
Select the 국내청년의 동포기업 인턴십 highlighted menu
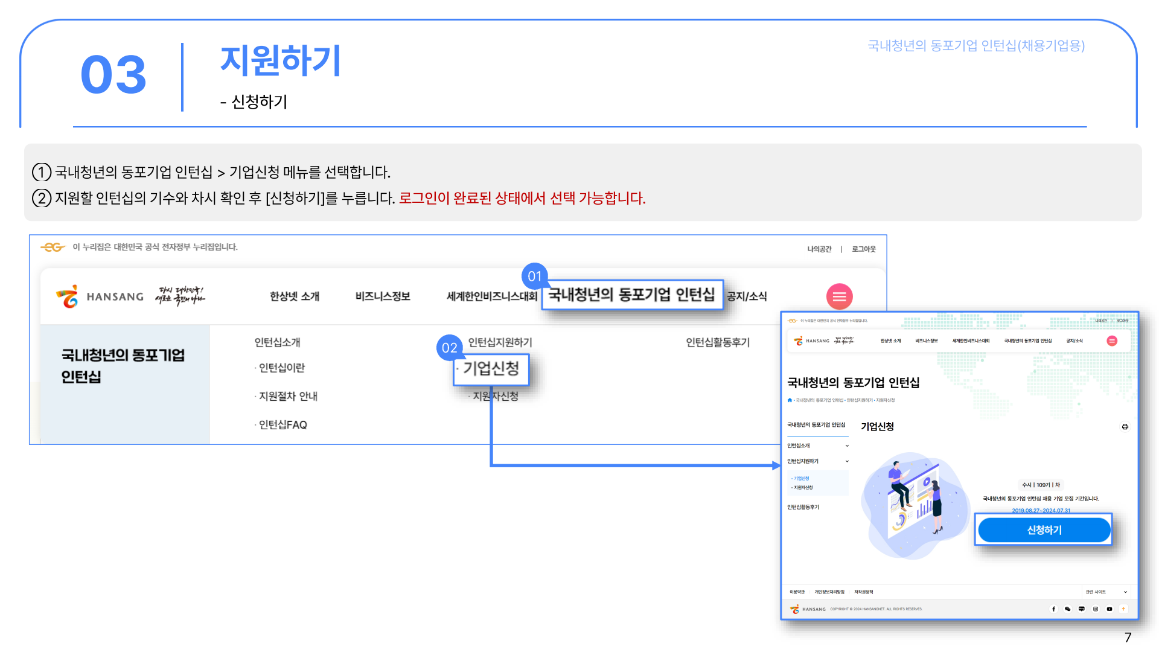click(x=631, y=295)
